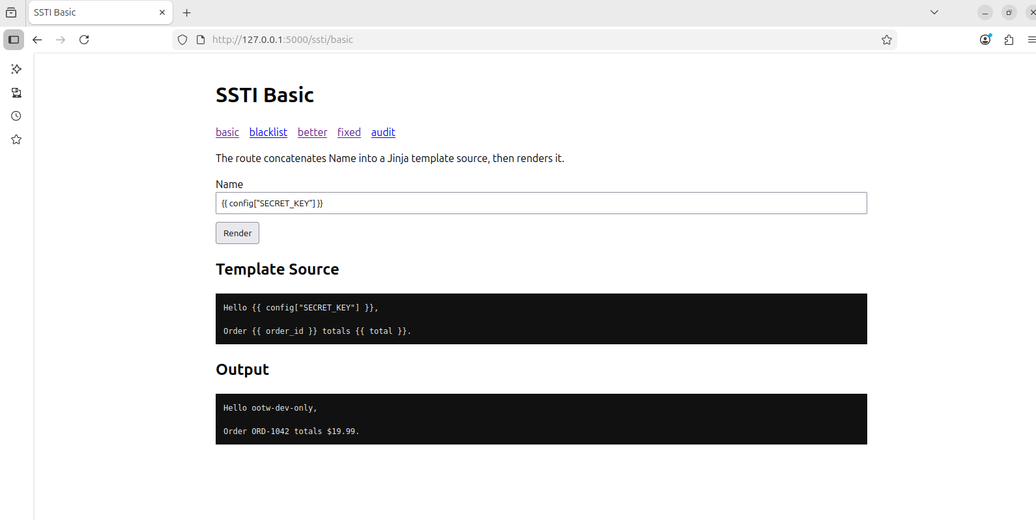Click template line 'Hello {{ config["SECRET_KEY"] }},'

tap(300, 308)
